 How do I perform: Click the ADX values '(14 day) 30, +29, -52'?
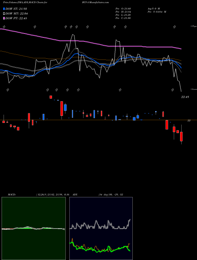coord(111,195)
